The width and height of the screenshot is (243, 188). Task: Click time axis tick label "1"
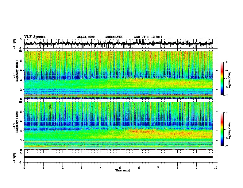pos(43,168)
